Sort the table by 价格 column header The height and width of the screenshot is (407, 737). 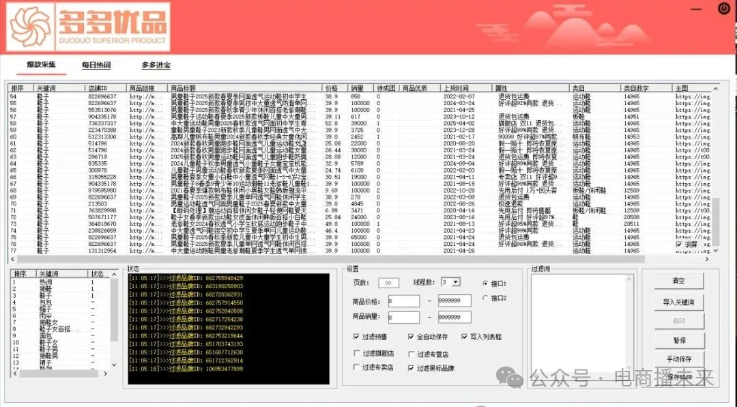(332, 88)
